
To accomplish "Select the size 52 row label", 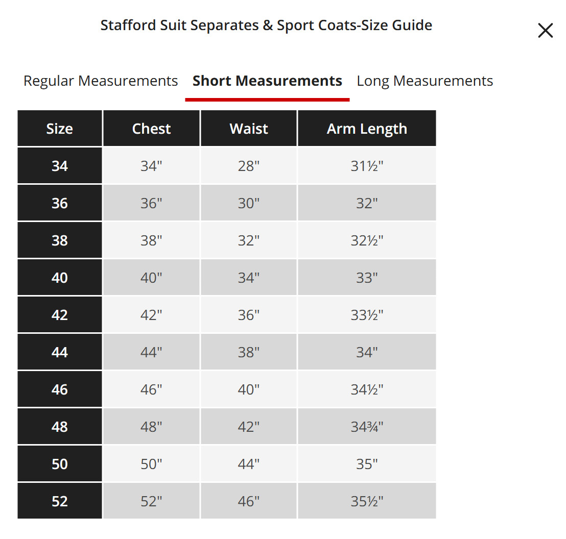I will click(60, 501).
